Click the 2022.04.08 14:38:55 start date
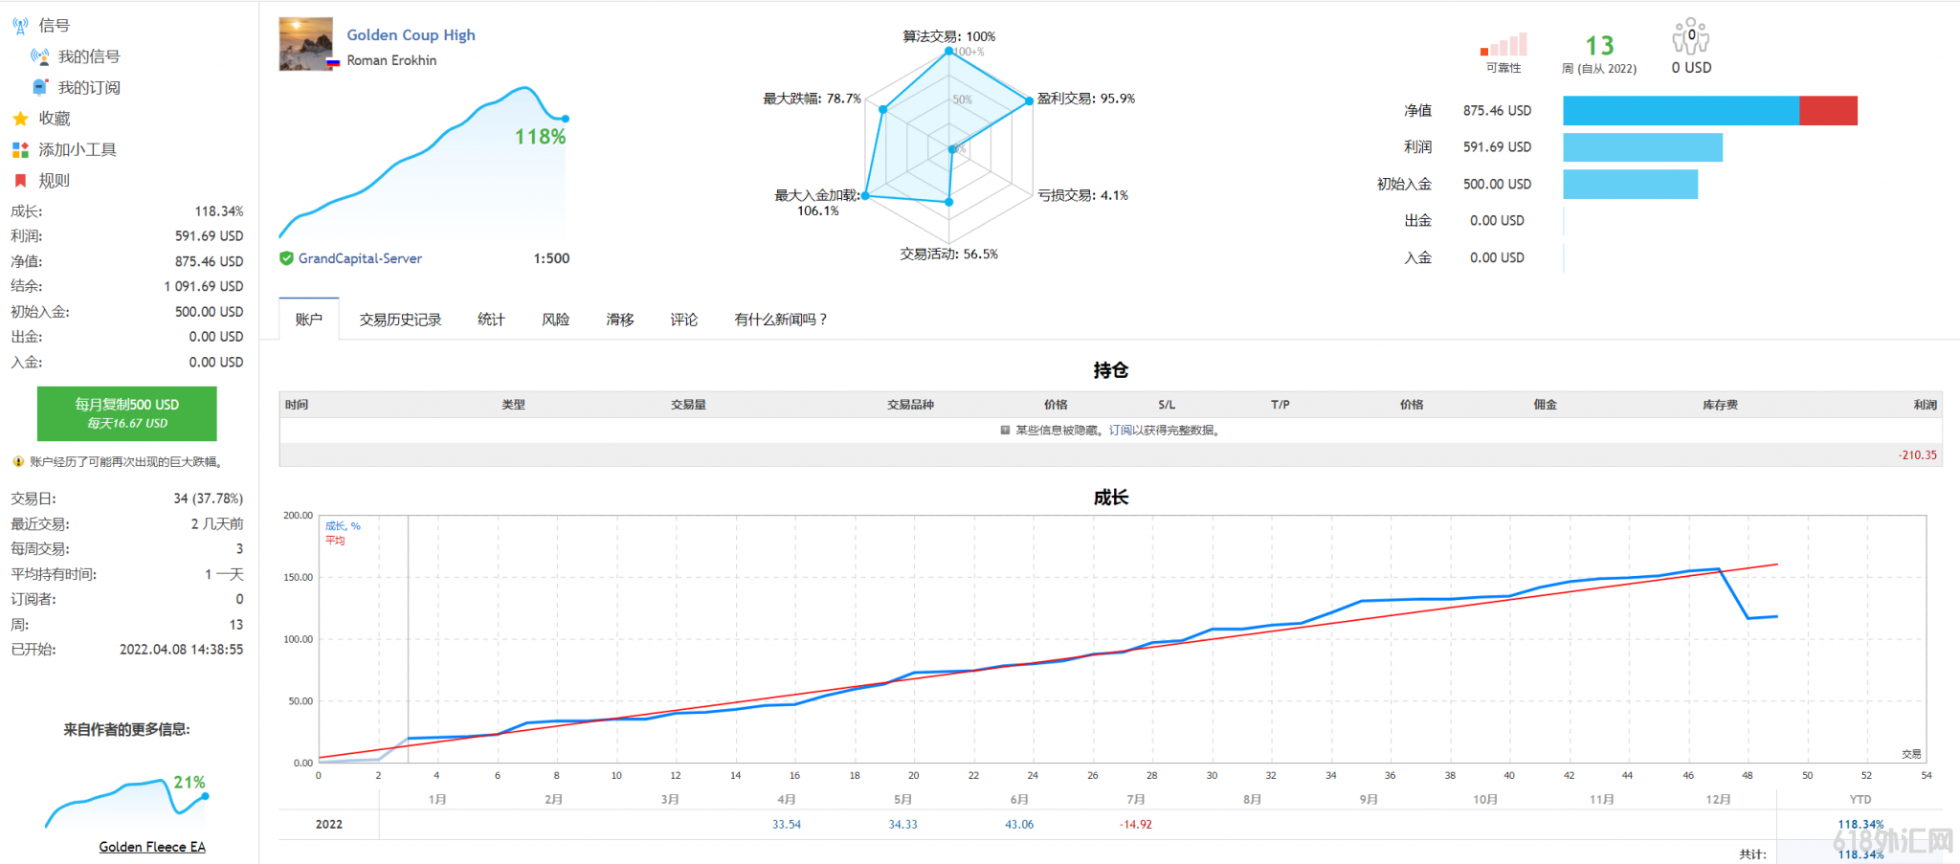Image resolution: width=1960 pixels, height=864 pixels. click(x=181, y=650)
